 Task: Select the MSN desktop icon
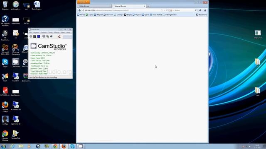[5, 77]
